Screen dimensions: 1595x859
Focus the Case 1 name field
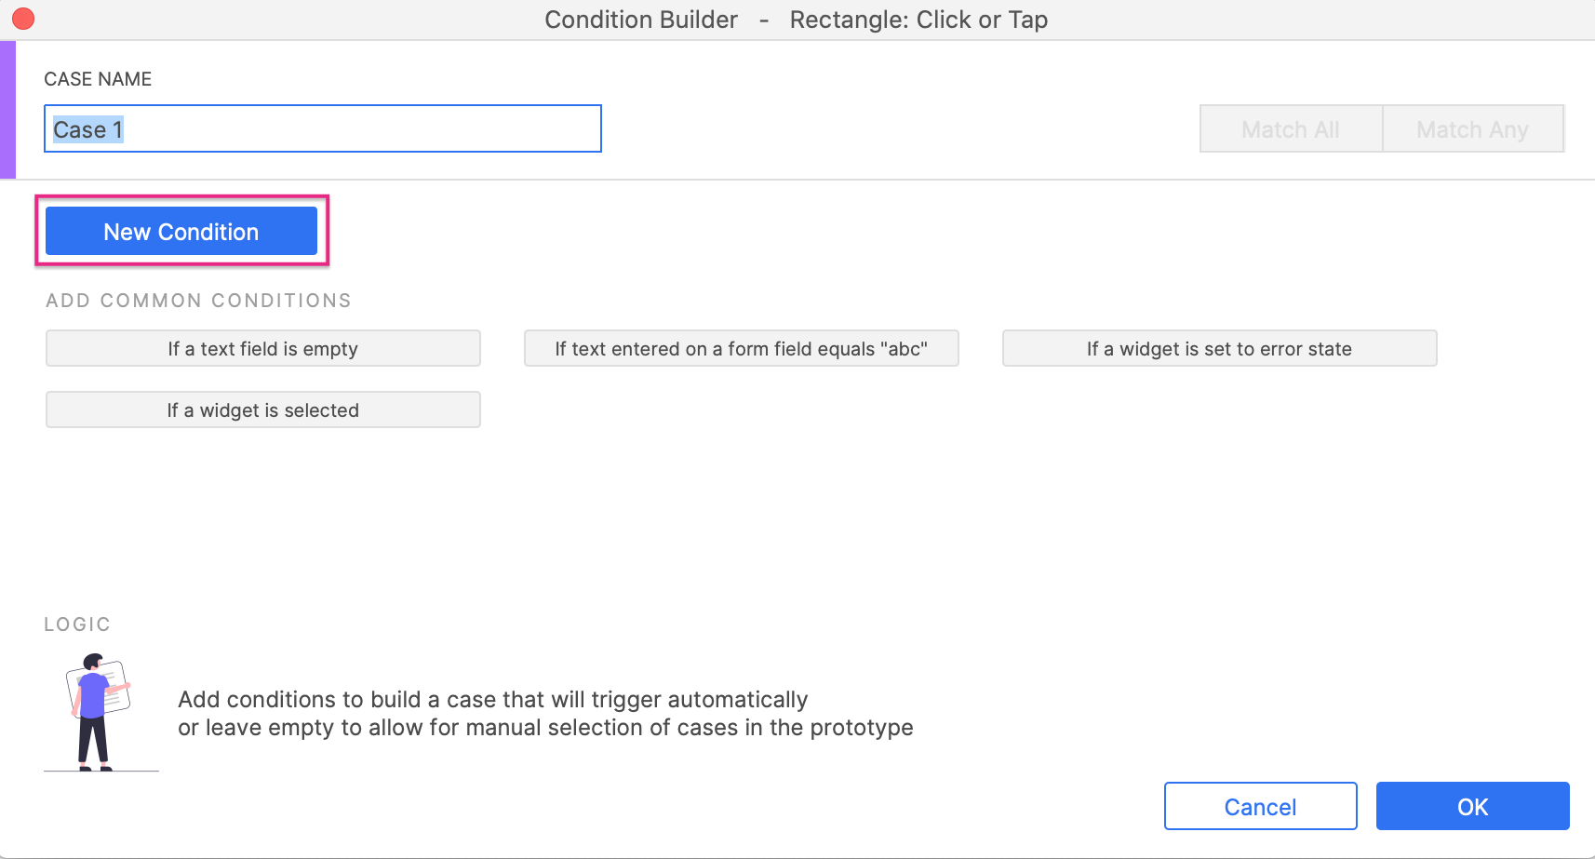[x=322, y=129]
